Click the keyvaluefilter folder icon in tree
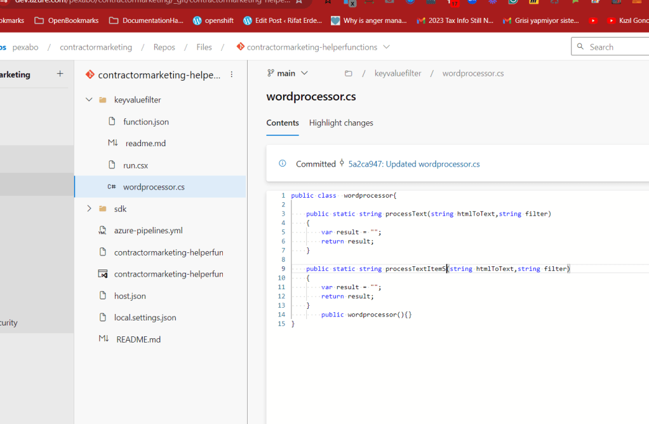The width and height of the screenshot is (649, 424). 103,99
